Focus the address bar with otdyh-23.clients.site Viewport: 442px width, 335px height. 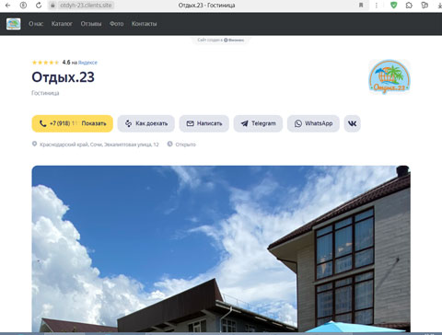coord(86,6)
